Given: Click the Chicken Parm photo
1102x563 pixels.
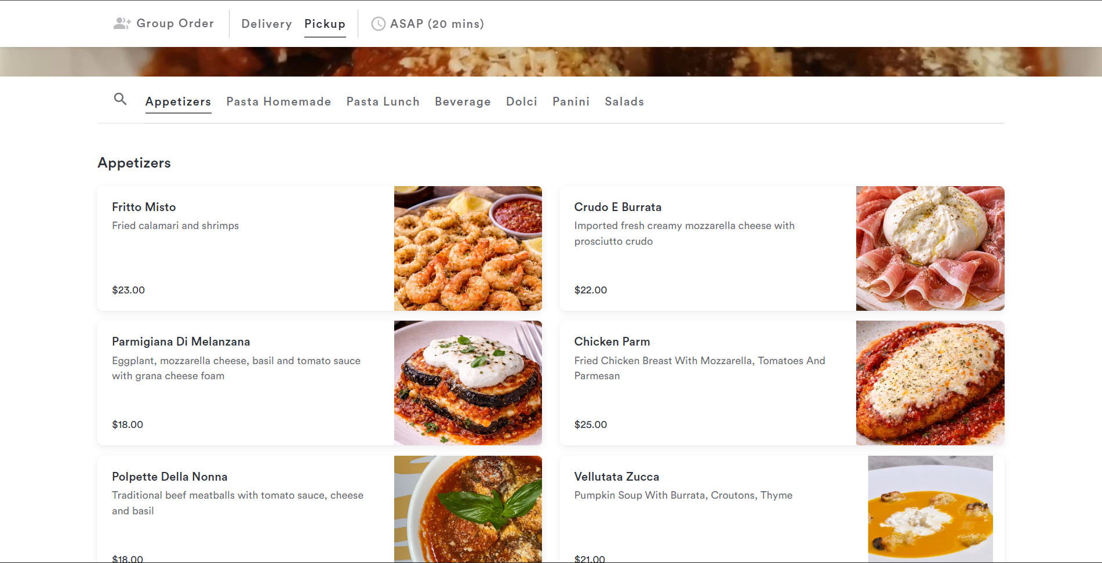Looking at the screenshot, I should click(x=930, y=383).
